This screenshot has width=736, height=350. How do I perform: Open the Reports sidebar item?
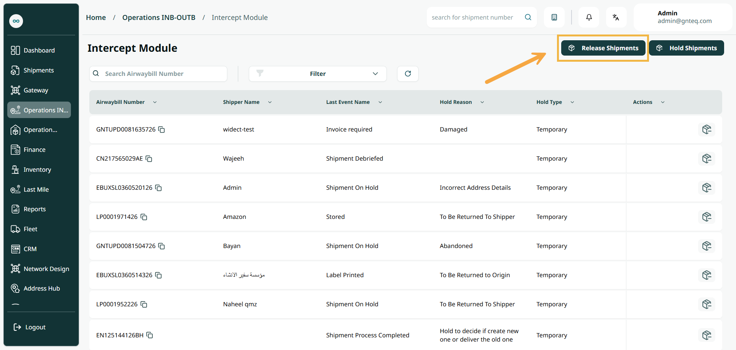coord(39,209)
